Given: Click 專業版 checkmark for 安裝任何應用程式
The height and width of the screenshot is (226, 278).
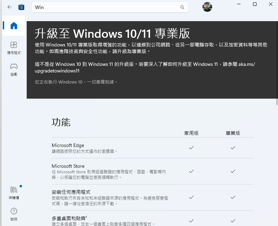Looking at the screenshot, I should [x=233, y=197].
